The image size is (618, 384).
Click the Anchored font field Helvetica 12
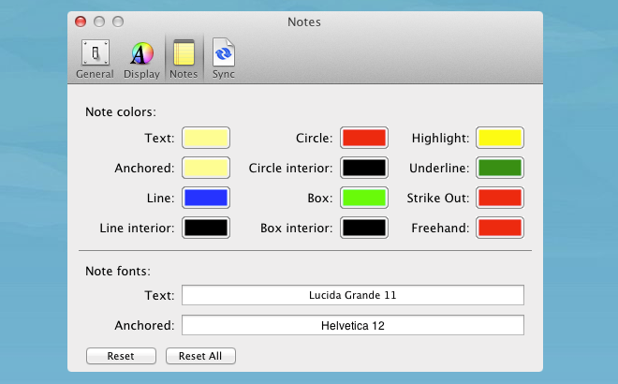[353, 325]
